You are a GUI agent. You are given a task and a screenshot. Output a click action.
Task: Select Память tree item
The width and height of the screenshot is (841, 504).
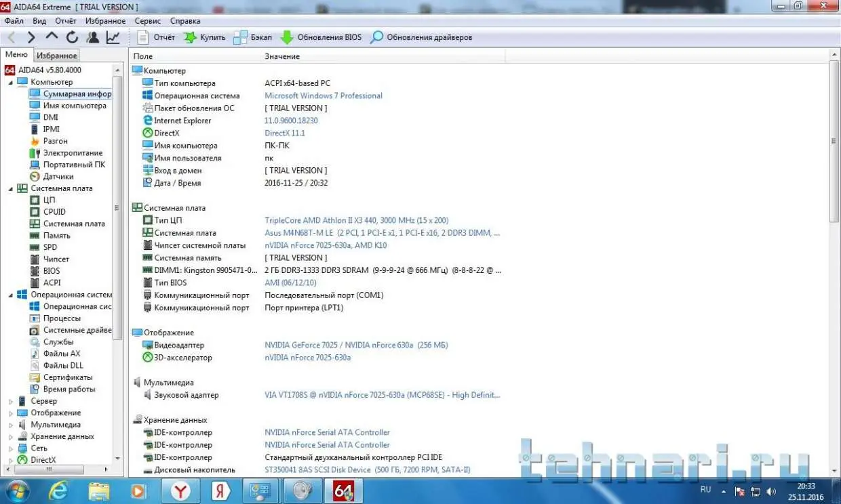click(50, 235)
